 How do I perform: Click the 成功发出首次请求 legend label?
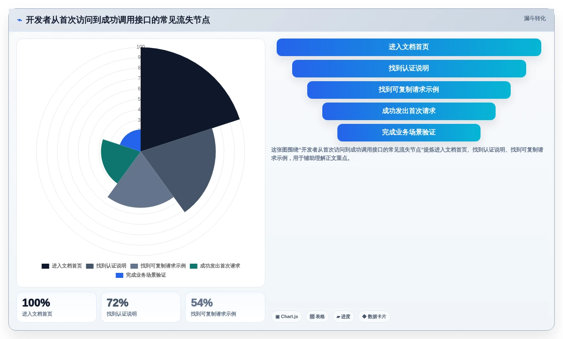pos(220,266)
